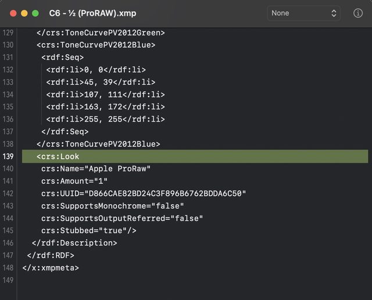Click the closing </x:xmpmeta> tag
The image size is (372, 300).
[x=50, y=268]
